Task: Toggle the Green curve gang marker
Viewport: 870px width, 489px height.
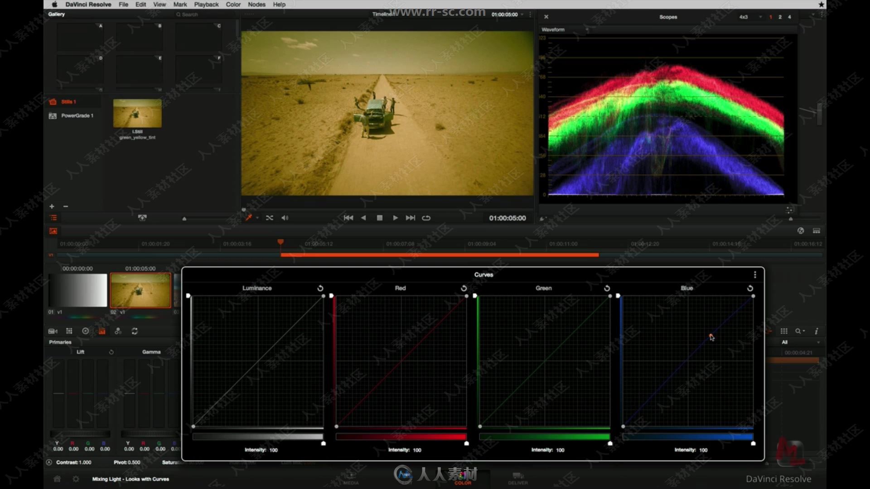Action: (x=475, y=296)
